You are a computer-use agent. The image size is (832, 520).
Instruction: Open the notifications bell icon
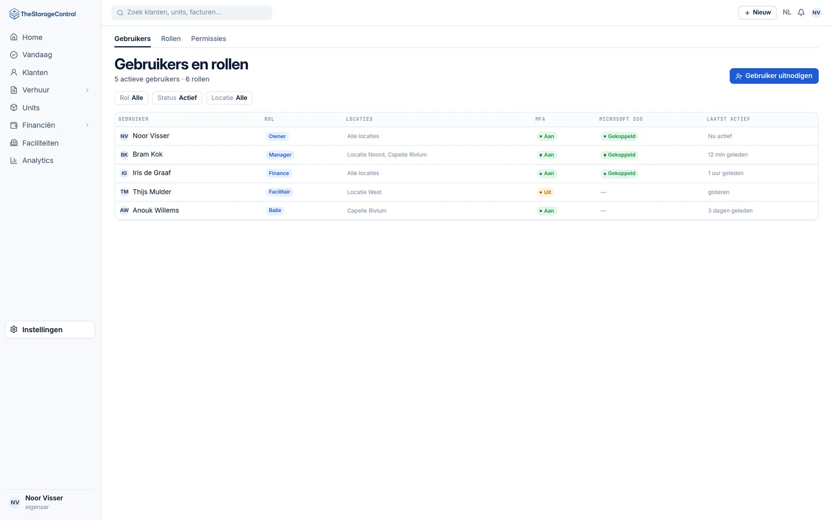(801, 12)
